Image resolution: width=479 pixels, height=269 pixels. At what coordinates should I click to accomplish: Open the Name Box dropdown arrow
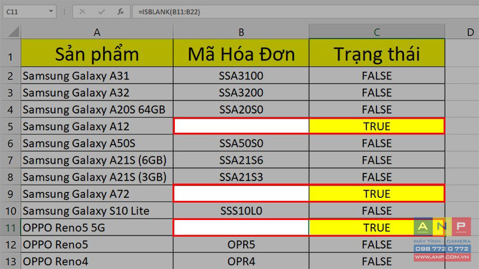coord(51,11)
